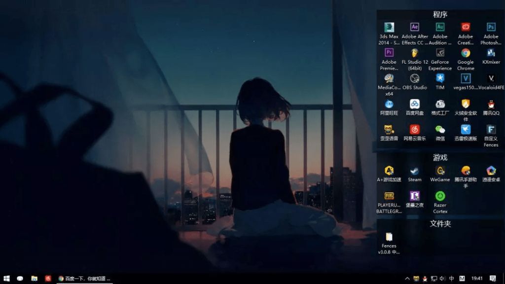Switch to the 百度一下 Chrome taskbar window
Screen dimensions: 505x284
tap(84, 279)
